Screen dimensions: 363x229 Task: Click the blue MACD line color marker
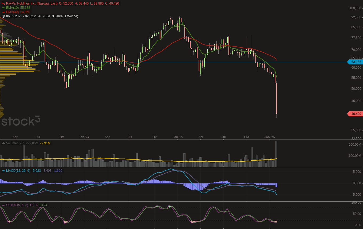pos(3,171)
